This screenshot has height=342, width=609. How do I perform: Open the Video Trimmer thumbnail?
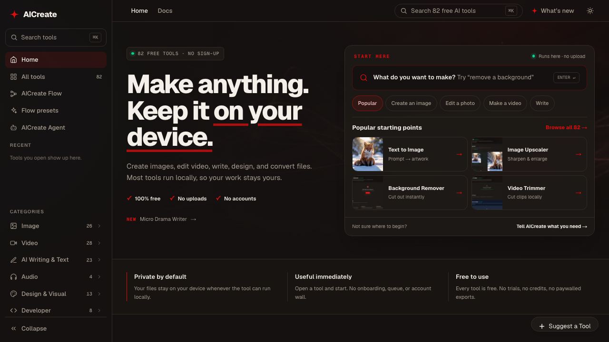coord(487,193)
